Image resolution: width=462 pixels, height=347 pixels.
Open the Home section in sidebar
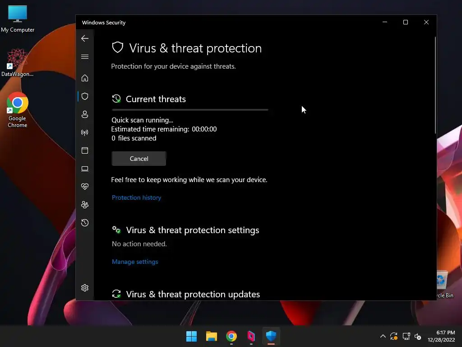tap(85, 78)
